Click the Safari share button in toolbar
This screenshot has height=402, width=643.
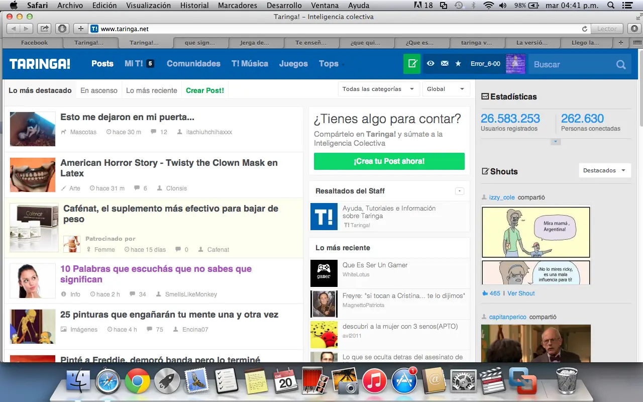44,29
